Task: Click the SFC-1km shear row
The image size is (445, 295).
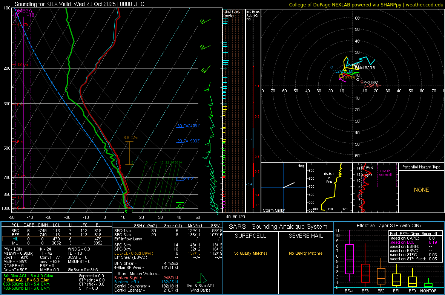Action: [x=167, y=231]
